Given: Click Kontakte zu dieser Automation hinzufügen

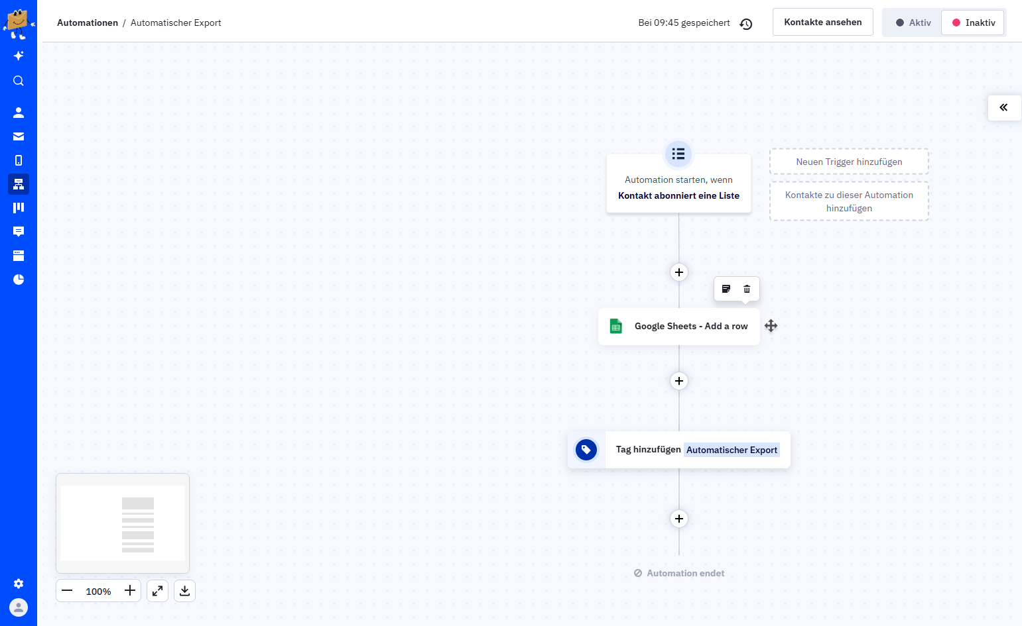Looking at the screenshot, I should pyautogui.click(x=849, y=201).
